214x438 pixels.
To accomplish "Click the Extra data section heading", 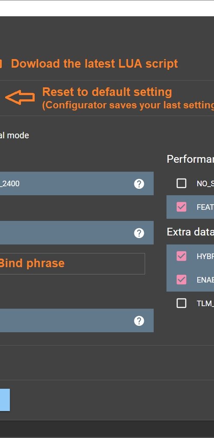I will click(x=190, y=232).
